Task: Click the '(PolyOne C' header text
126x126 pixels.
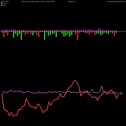Action: pyautogui.click(x=72, y=2)
